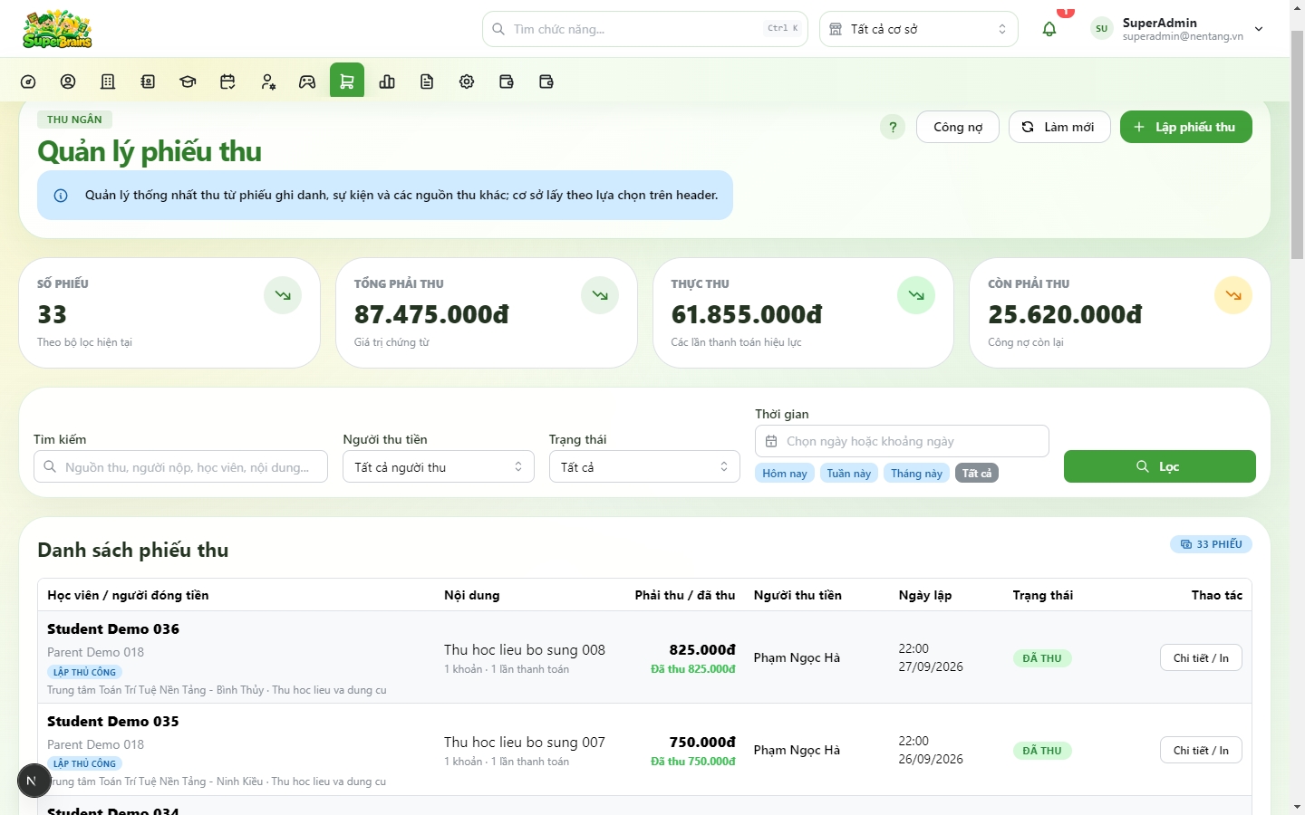Open the settings gear navigation icon
The image size is (1305, 815).
click(x=467, y=81)
